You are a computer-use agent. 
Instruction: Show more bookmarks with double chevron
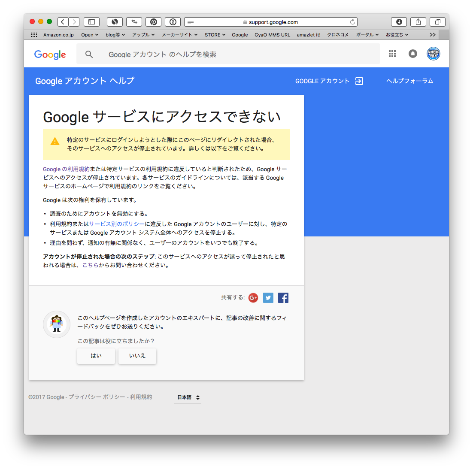(x=433, y=35)
